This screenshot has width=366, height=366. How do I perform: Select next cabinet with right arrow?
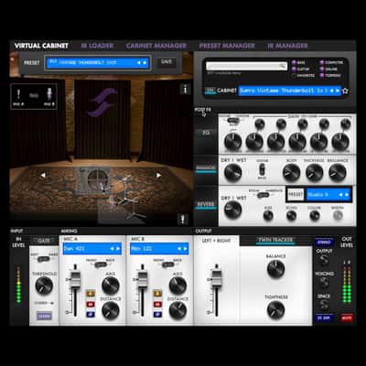tap(338, 91)
